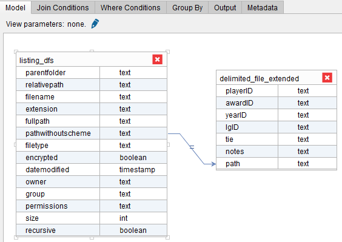The height and width of the screenshot is (242, 342).
Task: Edit view parameters with the pencil icon
Action: pos(95,24)
